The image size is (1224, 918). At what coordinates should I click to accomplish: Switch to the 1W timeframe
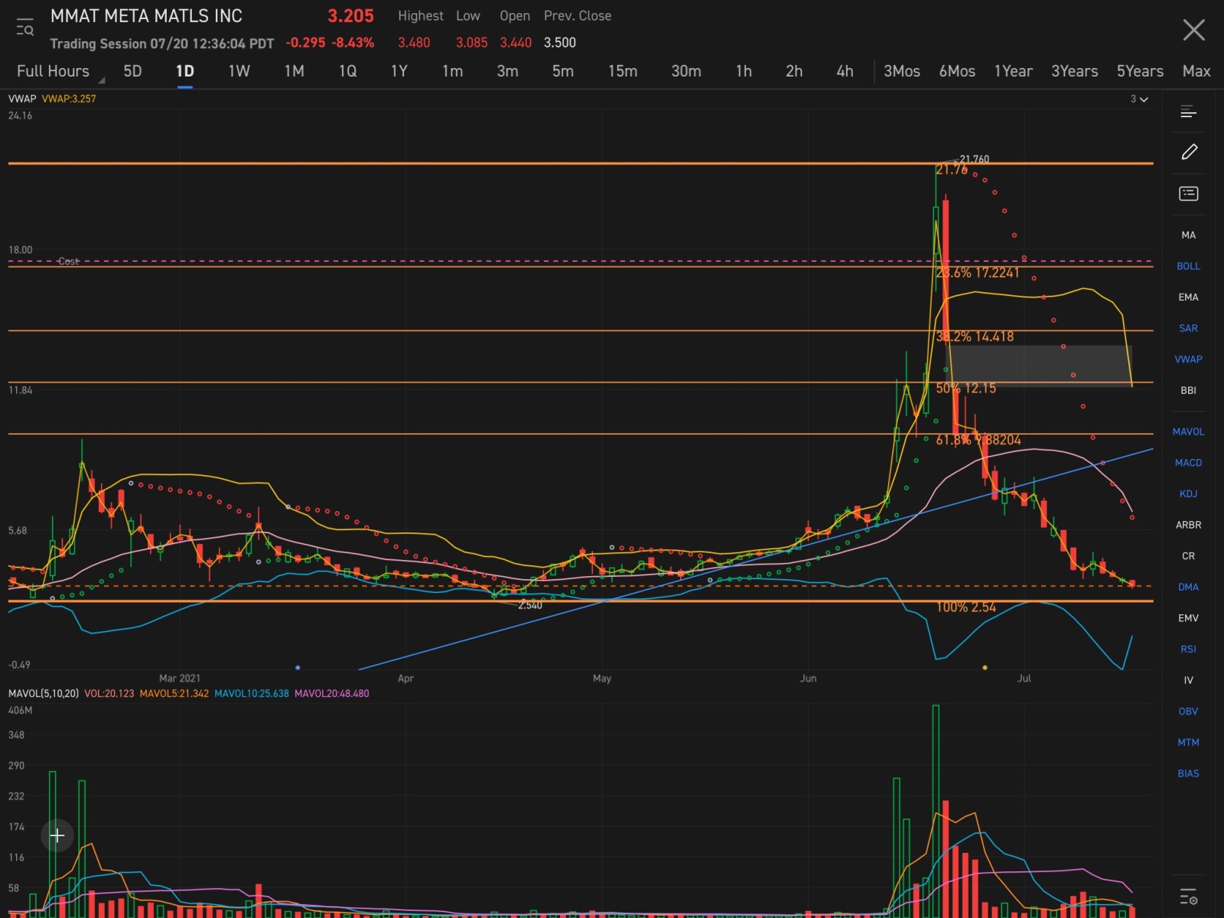(x=239, y=71)
